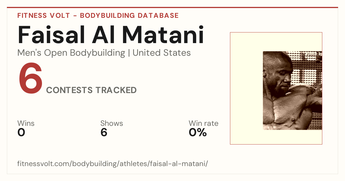Select the Wins value 0
The width and height of the screenshot is (345, 181).
[x=21, y=132]
